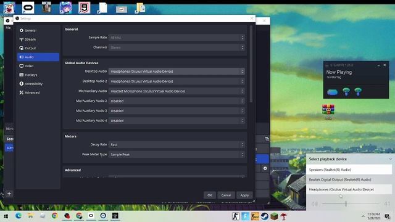
Task: Open the notification center icon
Action: (388, 216)
